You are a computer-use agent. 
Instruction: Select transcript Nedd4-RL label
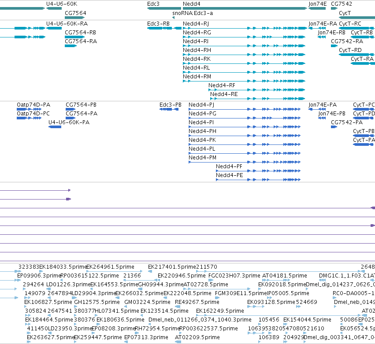[196, 68]
